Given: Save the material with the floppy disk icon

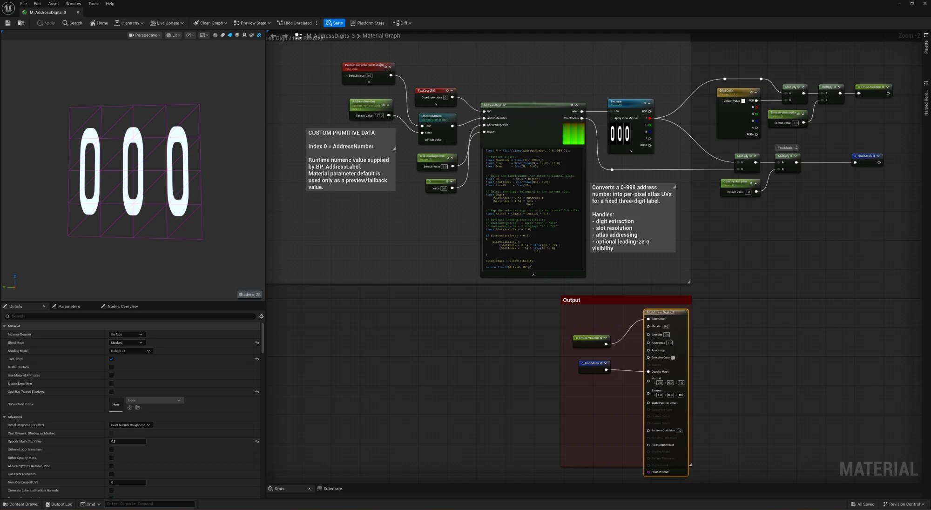Looking at the screenshot, I should (7, 23).
